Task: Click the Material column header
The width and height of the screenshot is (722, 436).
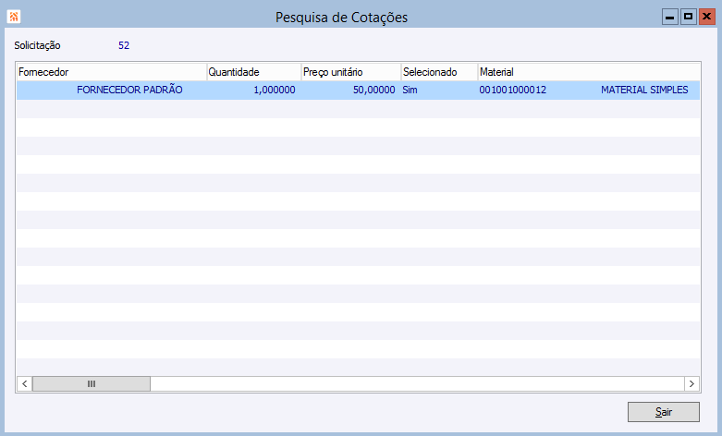Action: click(x=590, y=72)
